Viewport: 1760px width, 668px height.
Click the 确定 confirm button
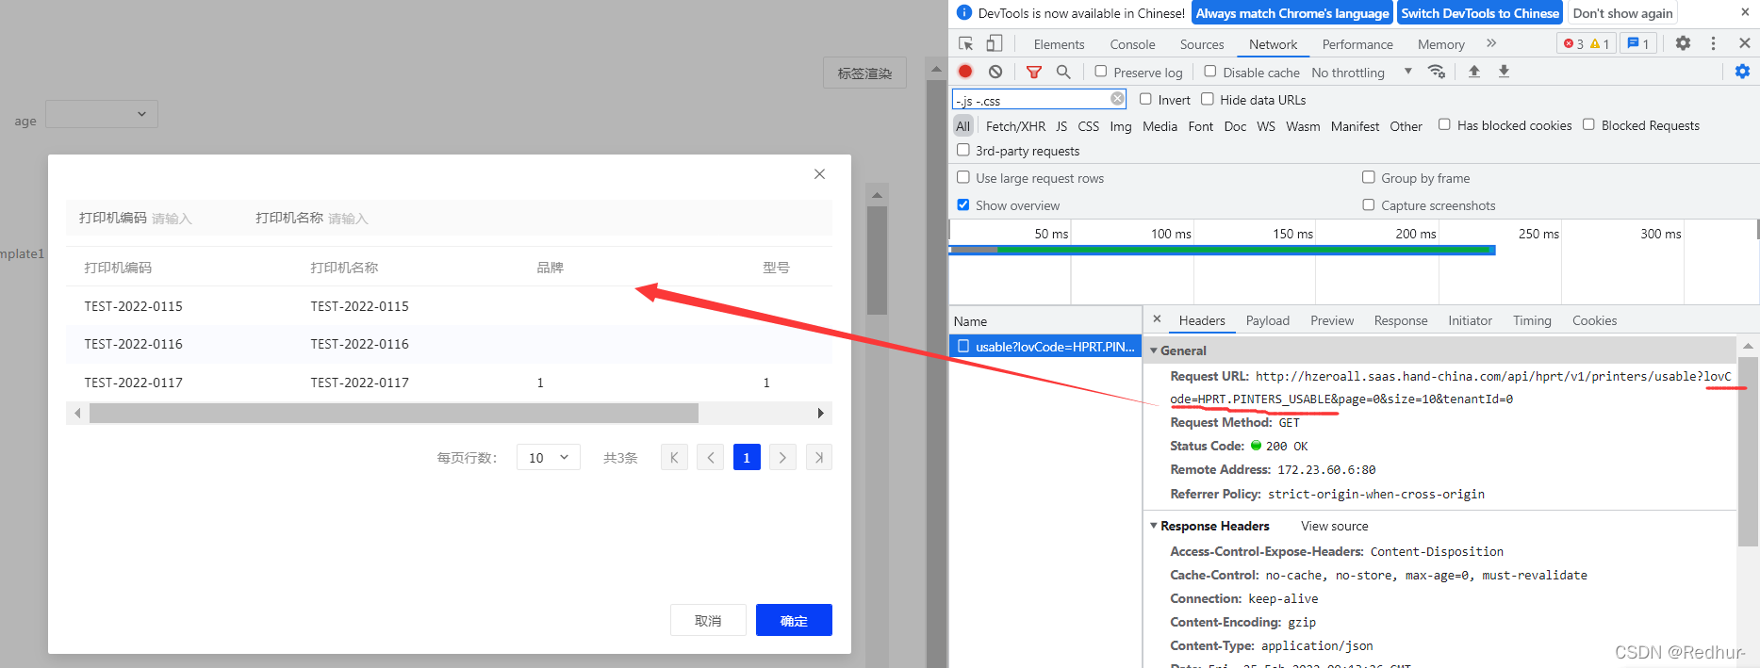tap(794, 620)
